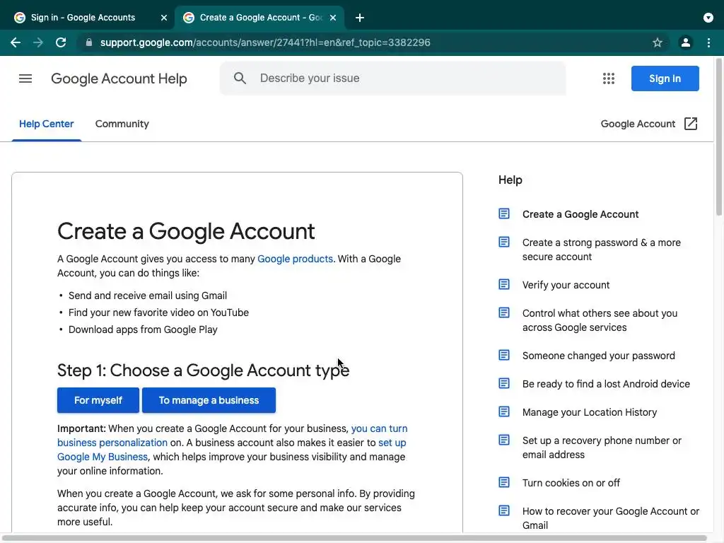Open Create a Google Account sidebar link
This screenshot has height=543, width=724.
(580, 214)
